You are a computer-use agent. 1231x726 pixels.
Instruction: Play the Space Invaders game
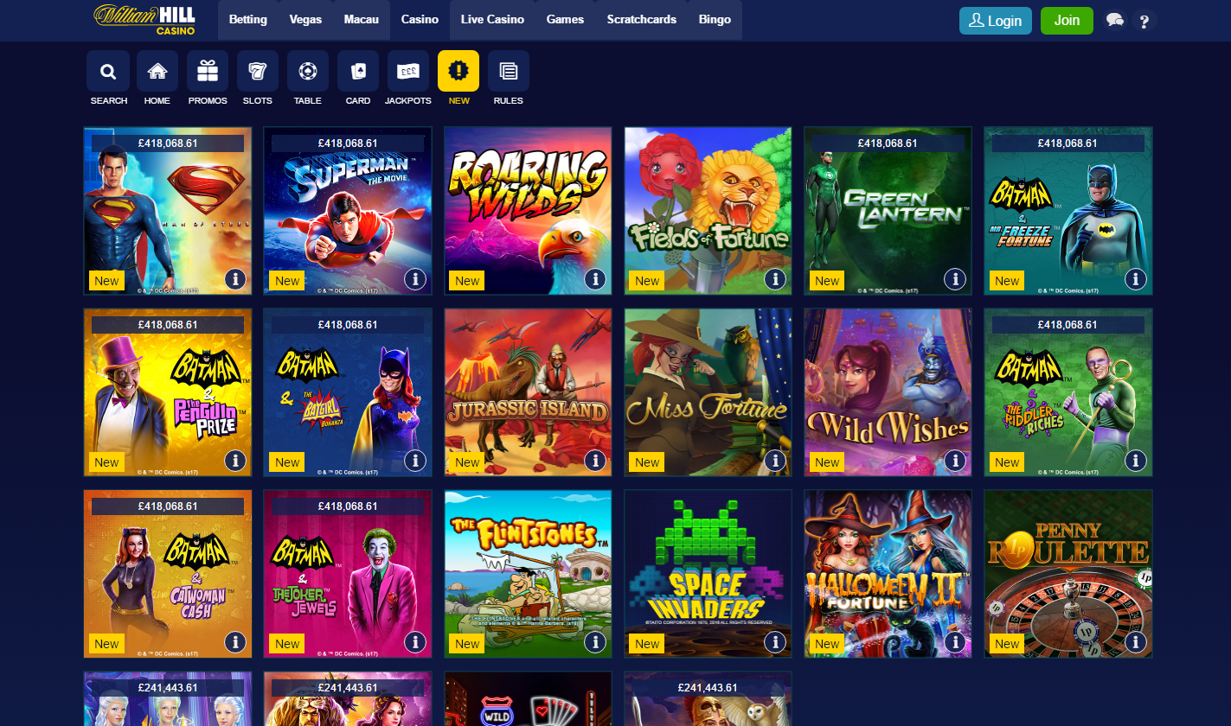(708, 574)
